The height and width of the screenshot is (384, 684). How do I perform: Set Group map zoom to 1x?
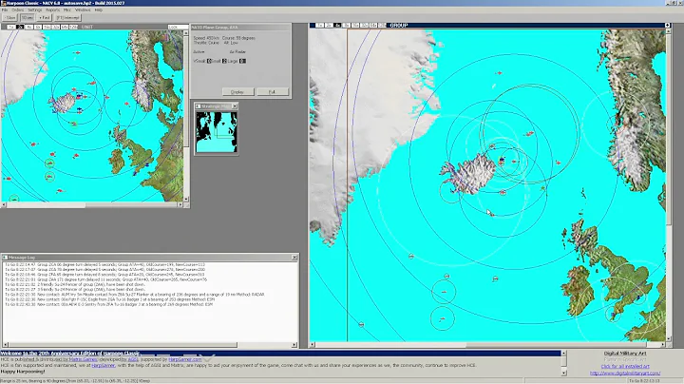click(x=320, y=26)
